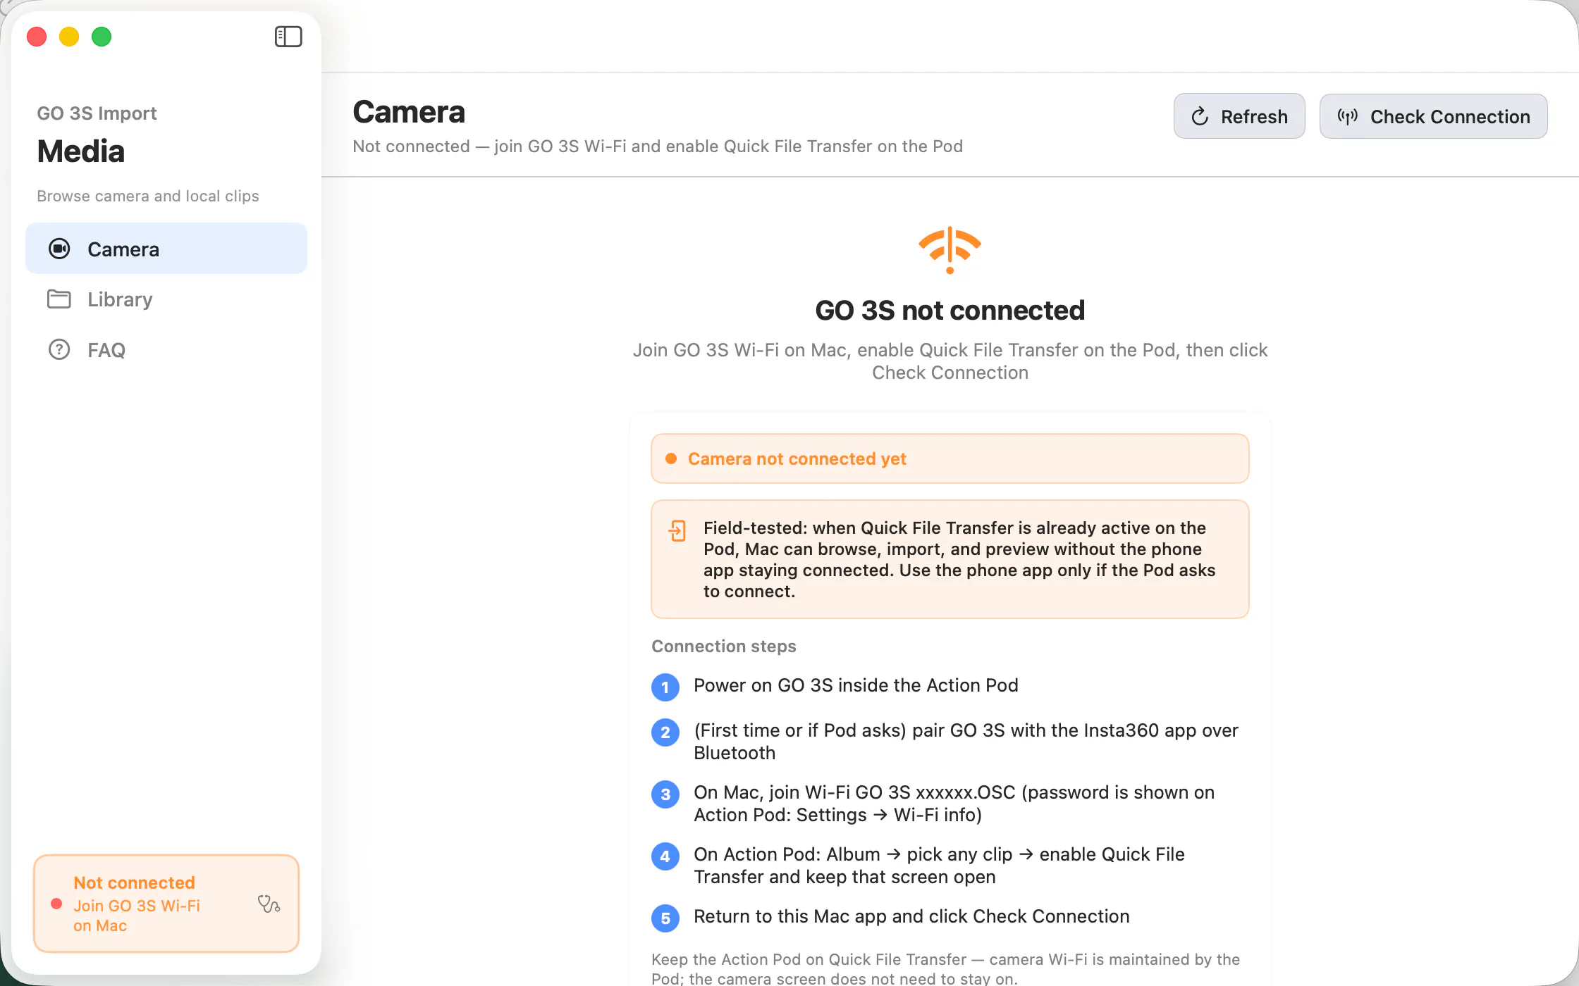Click the Join GO 3S Wi-Fi on Mac instruction under heading
The height and width of the screenshot is (986, 1579).
click(950, 361)
